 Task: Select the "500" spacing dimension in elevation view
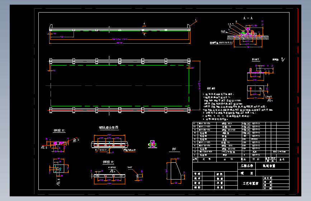tap(62, 37)
